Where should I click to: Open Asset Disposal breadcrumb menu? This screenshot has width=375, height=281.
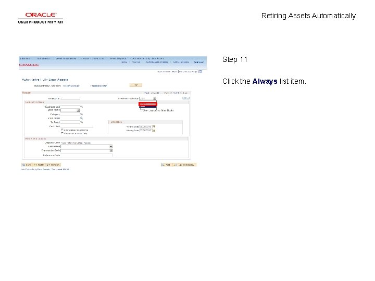coord(118,58)
